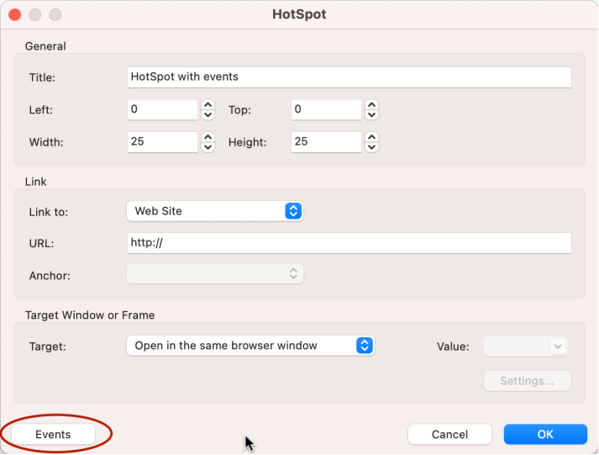The height and width of the screenshot is (455, 599).
Task: Click the Events button
Action: click(53, 434)
